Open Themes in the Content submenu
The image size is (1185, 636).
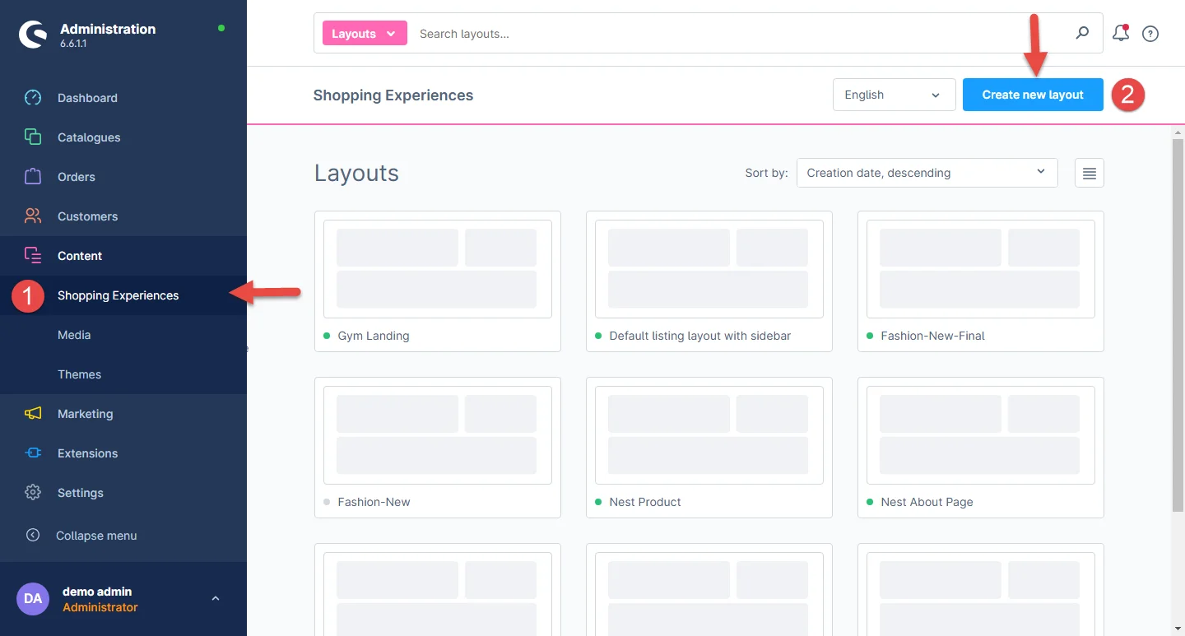79,374
